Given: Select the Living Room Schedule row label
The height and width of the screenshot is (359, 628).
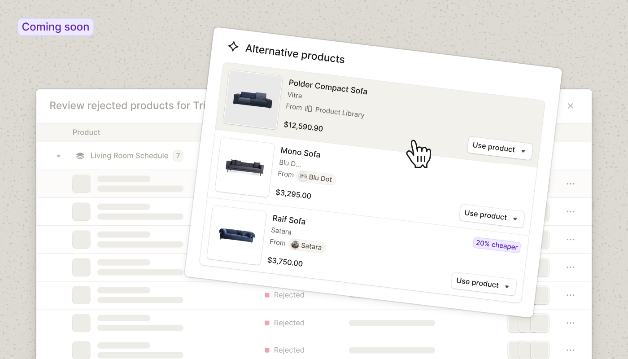Looking at the screenshot, I should pos(129,156).
